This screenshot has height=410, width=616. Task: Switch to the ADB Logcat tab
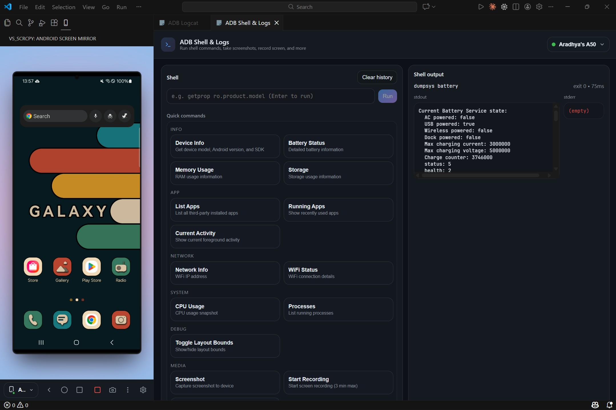(183, 23)
